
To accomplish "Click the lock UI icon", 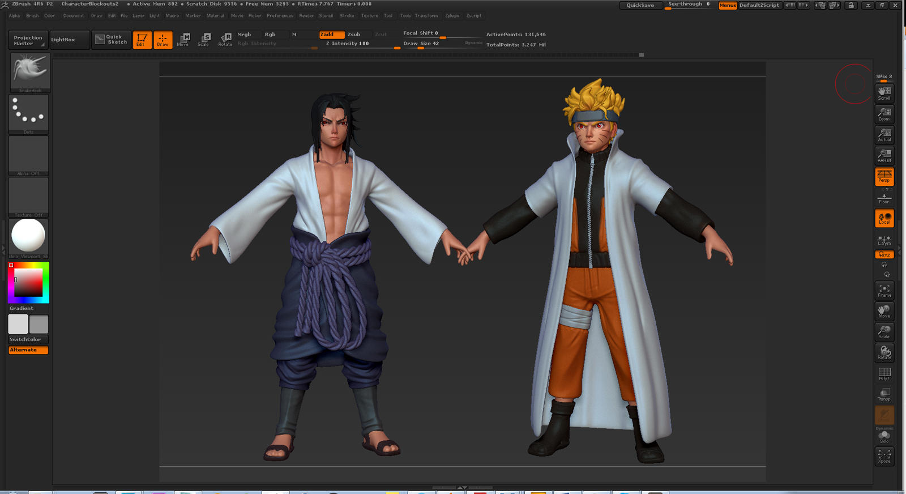I will [851, 5].
